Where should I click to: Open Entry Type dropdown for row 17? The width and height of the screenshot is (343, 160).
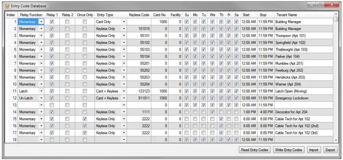tap(124, 133)
